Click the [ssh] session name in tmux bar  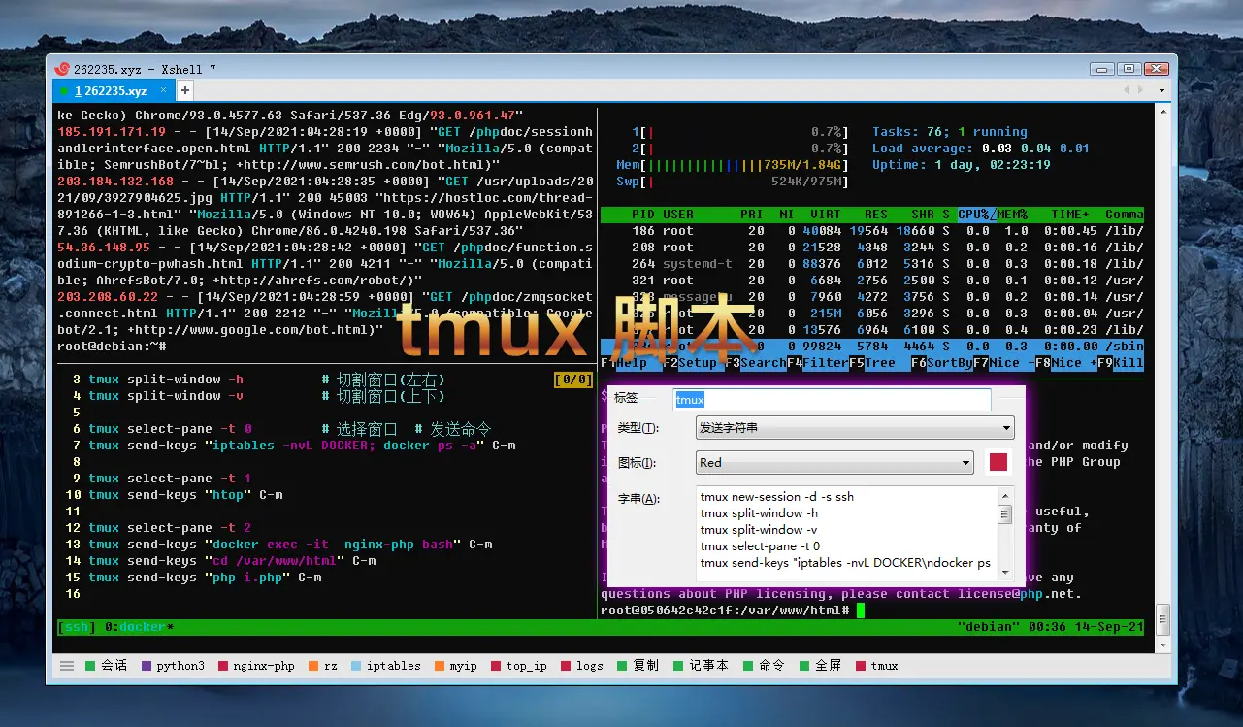[76, 627]
